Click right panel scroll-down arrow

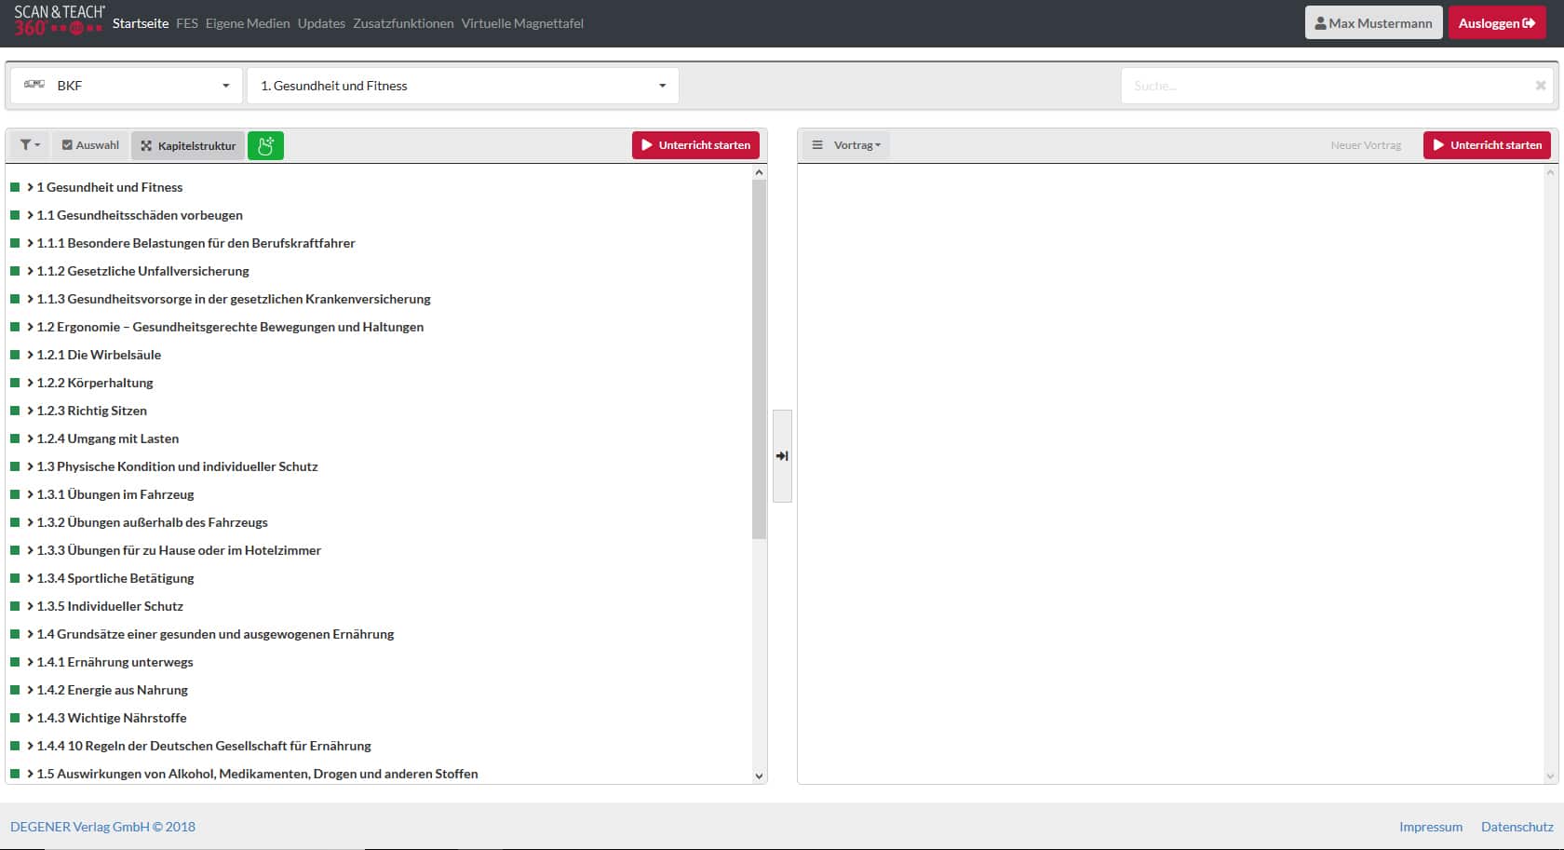pyautogui.click(x=1550, y=776)
